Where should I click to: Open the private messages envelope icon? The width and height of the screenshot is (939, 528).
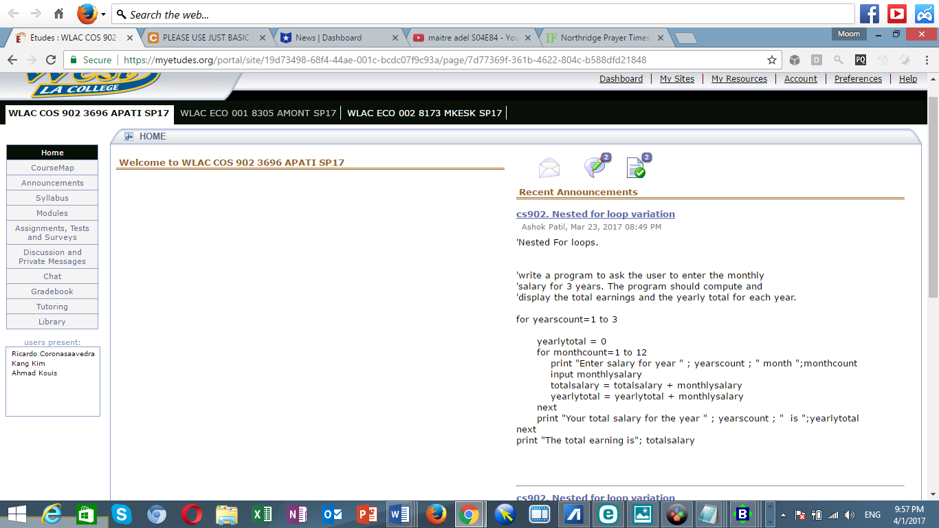coord(549,168)
